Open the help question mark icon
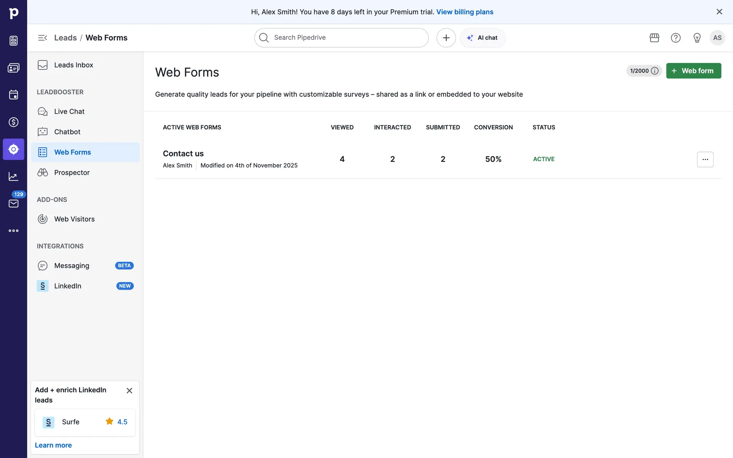Viewport: 733px width, 458px height. click(676, 38)
